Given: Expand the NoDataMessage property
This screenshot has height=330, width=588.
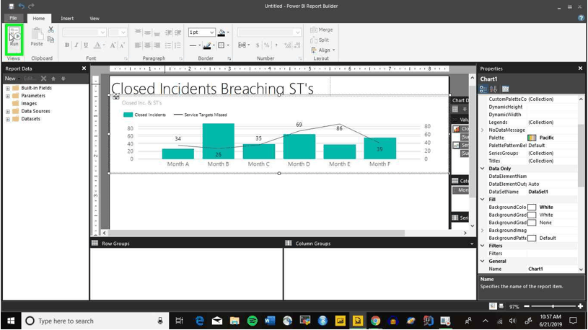Looking at the screenshot, I should click(483, 130).
